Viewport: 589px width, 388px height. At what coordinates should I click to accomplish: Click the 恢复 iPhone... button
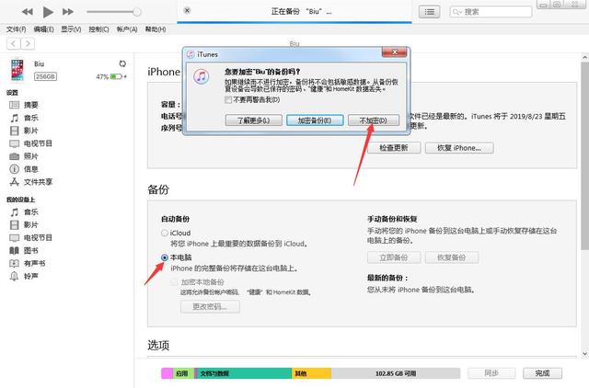tap(459, 148)
